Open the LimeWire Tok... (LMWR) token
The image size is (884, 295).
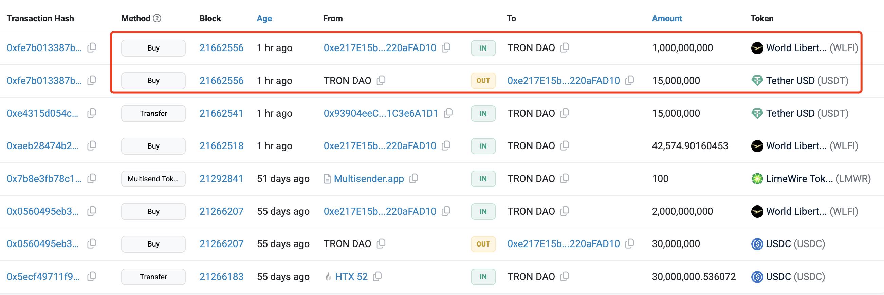click(x=818, y=178)
